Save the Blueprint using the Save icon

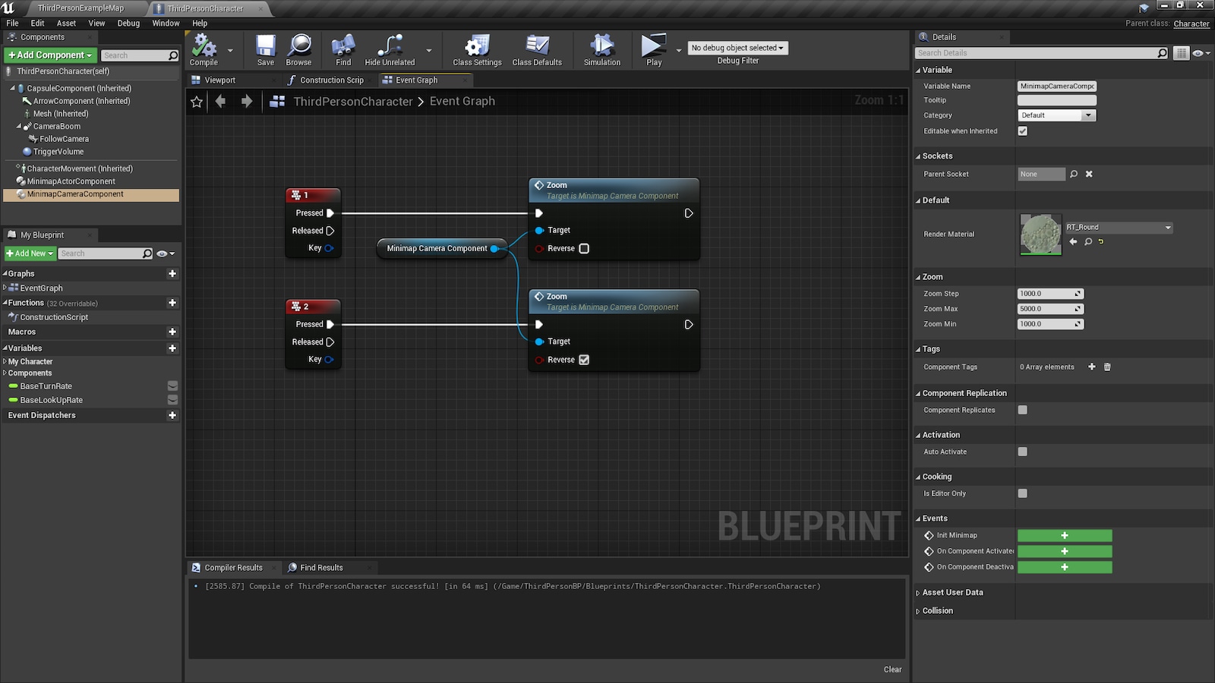[264, 47]
